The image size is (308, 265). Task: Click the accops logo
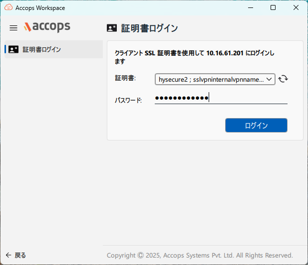coord(47,27)
